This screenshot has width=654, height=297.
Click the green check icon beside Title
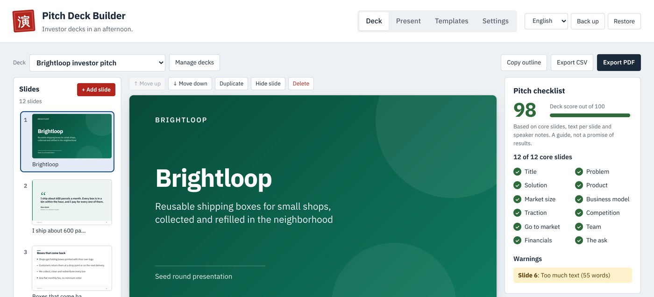pyautogui.click(x=517, y=171)
